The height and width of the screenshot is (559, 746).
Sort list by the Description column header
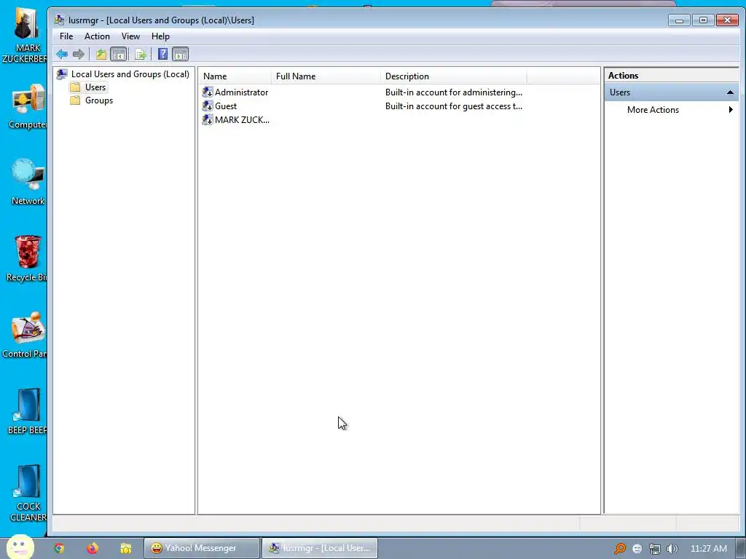pos(454,76)
